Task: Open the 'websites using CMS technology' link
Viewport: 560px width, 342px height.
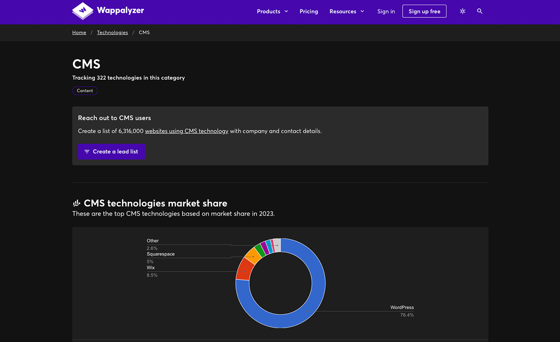Action: [187, 131]
